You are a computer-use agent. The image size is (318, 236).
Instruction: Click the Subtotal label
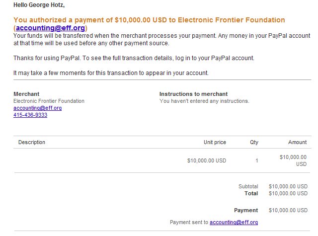[248, 186]
